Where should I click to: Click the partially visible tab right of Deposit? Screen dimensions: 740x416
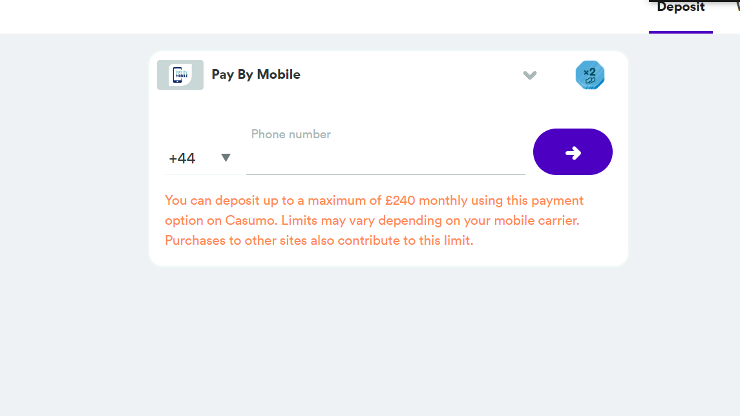(736, 5)
